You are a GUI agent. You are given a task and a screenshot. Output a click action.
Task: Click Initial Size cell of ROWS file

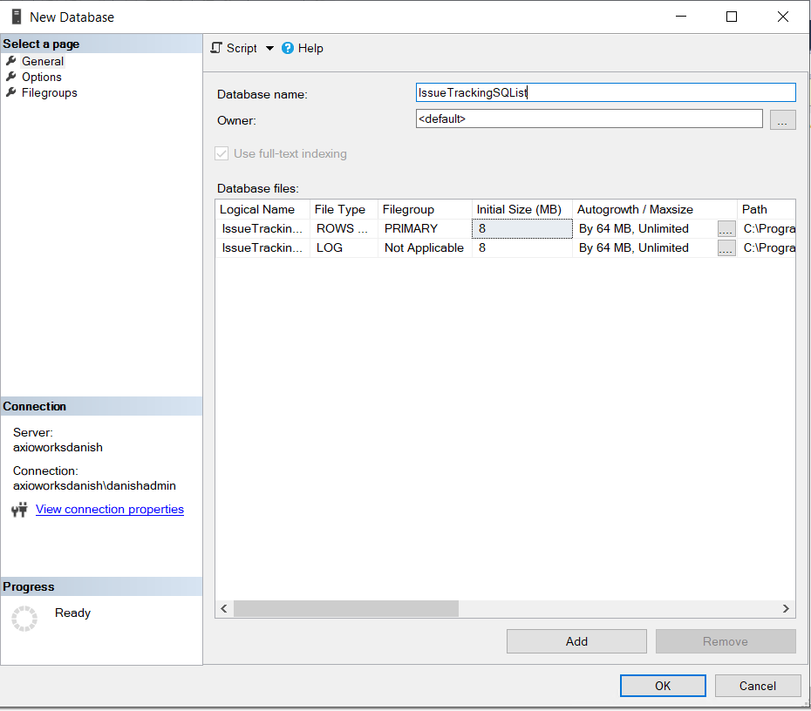(521, 228)
